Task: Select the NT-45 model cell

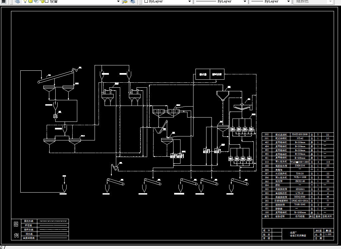Action: [300, 138]
